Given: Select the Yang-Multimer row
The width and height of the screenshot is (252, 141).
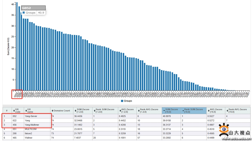Looking at the screenshot, I should (126, 125).
